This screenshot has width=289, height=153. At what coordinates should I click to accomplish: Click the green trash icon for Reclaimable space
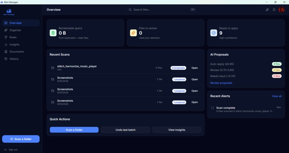point(53,33)
